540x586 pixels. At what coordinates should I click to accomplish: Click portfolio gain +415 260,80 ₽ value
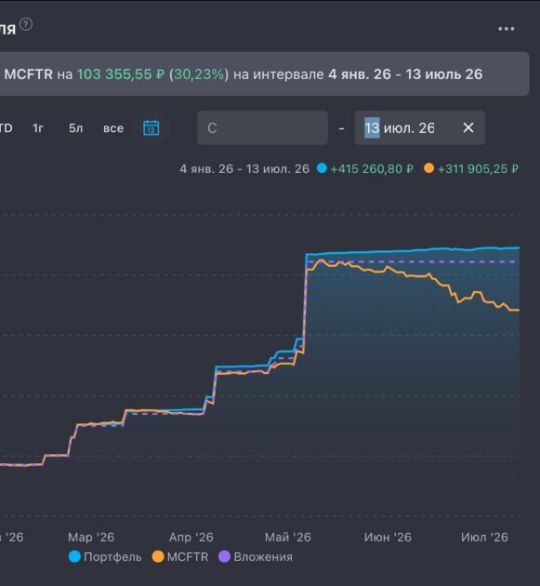pyautogui.click(x=372, y=169)
